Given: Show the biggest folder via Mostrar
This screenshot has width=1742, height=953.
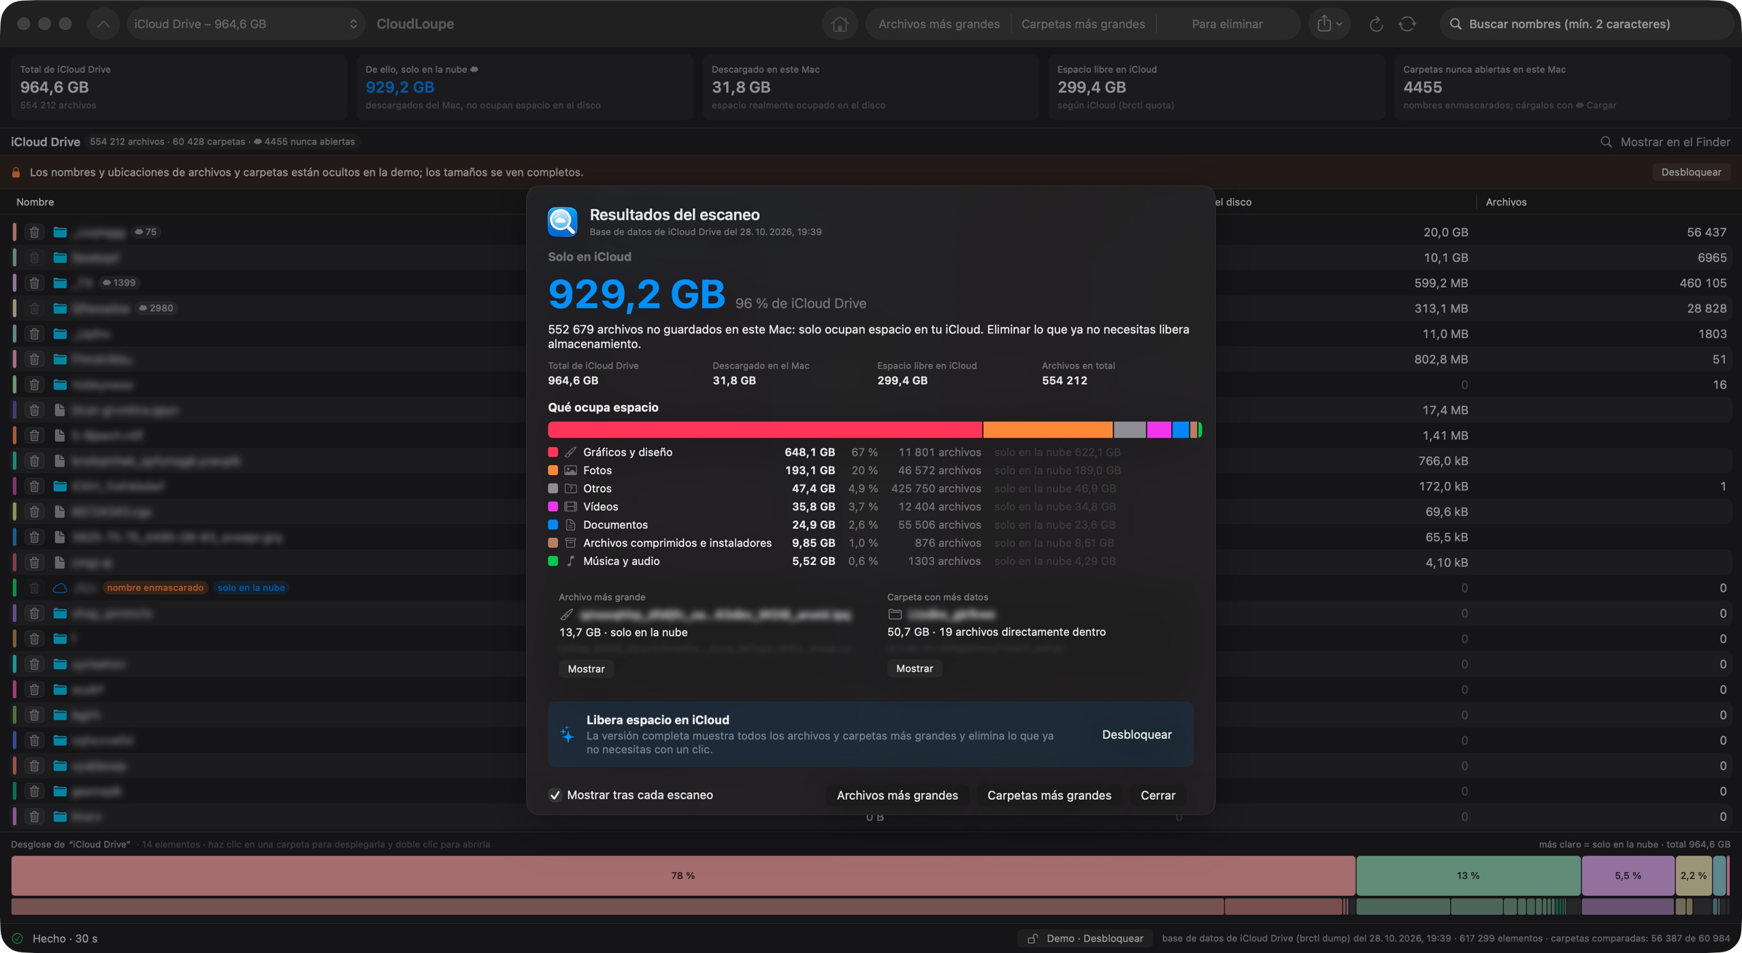Looking at the screenshot, I should coord(914,668).
